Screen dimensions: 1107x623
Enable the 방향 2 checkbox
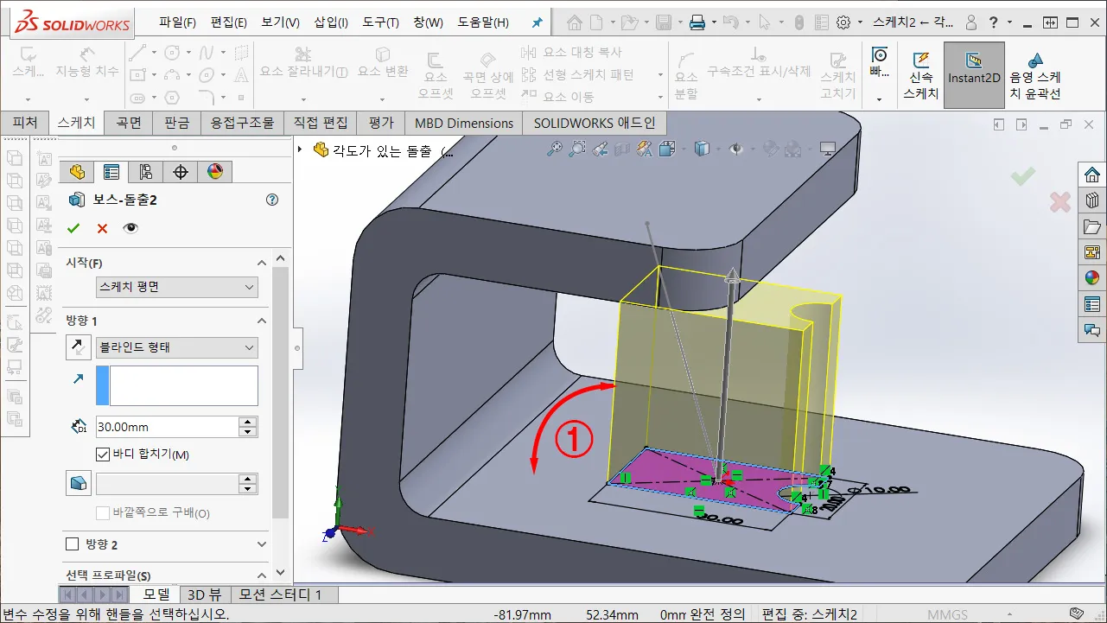coord(73,544)
